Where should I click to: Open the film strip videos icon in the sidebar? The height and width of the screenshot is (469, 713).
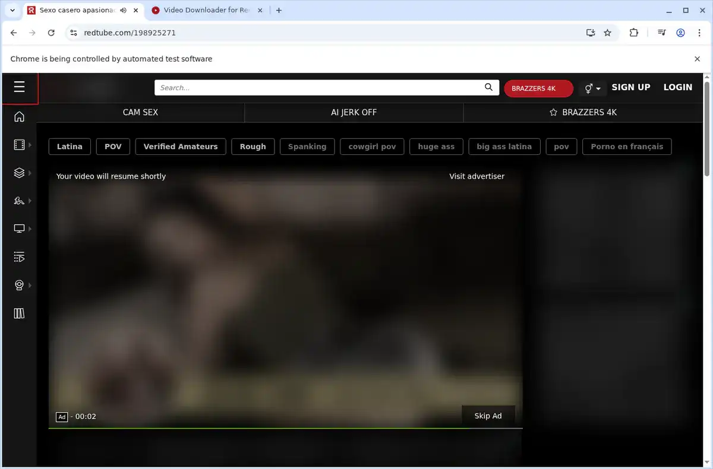[19, 145]
